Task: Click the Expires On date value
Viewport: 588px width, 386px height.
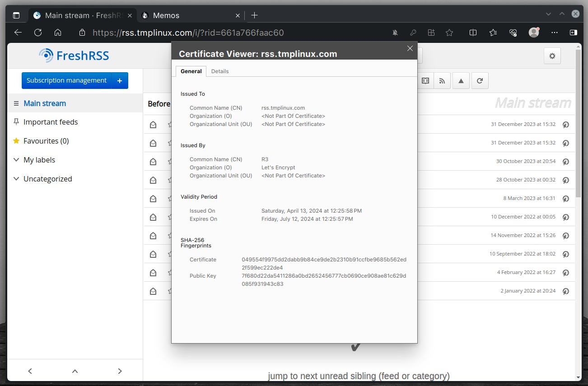Action: point(307,219)
